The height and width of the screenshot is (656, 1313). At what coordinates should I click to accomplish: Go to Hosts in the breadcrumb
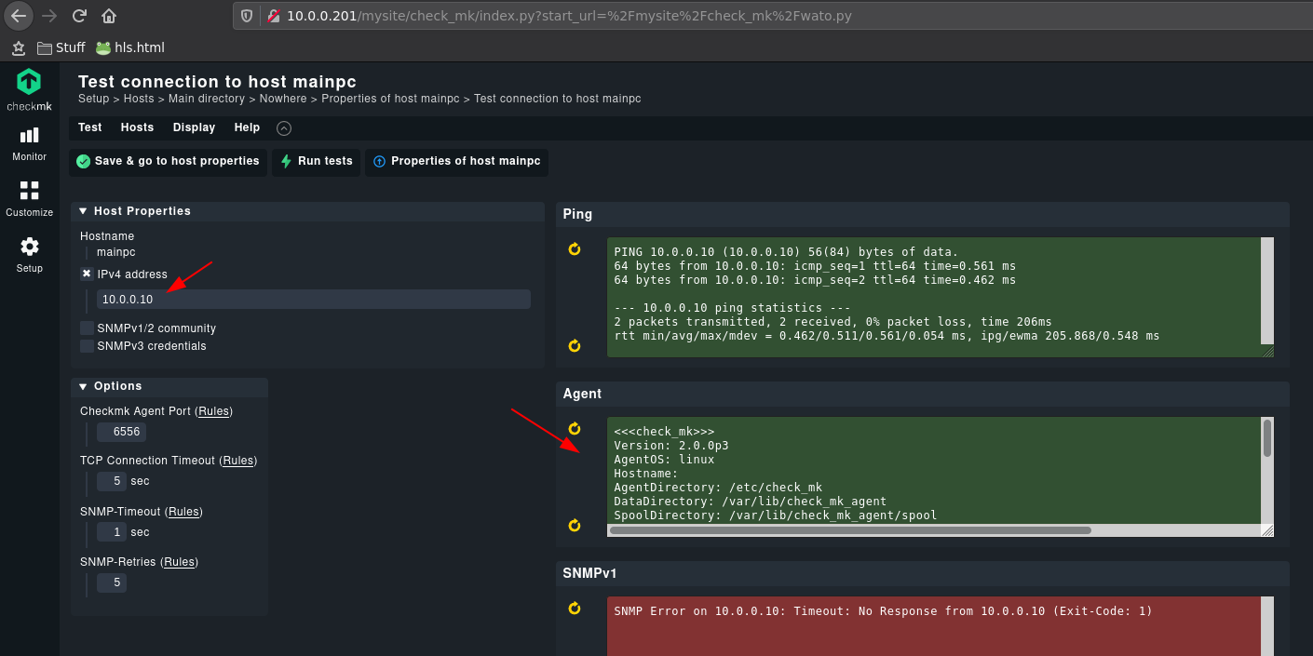click(x=139, y=99)
